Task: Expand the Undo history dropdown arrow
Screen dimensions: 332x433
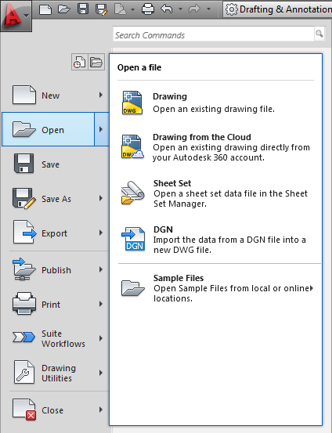Action: tap(180, 9)
